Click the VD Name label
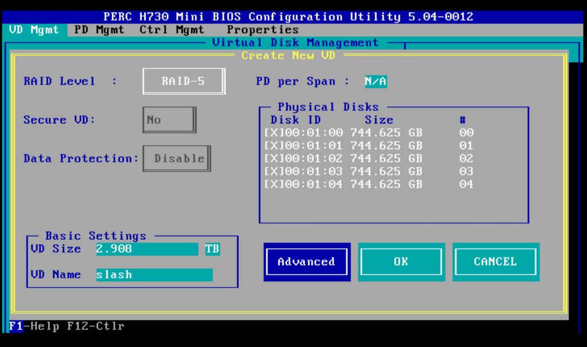The image size is (587, 347). point(56,275)
